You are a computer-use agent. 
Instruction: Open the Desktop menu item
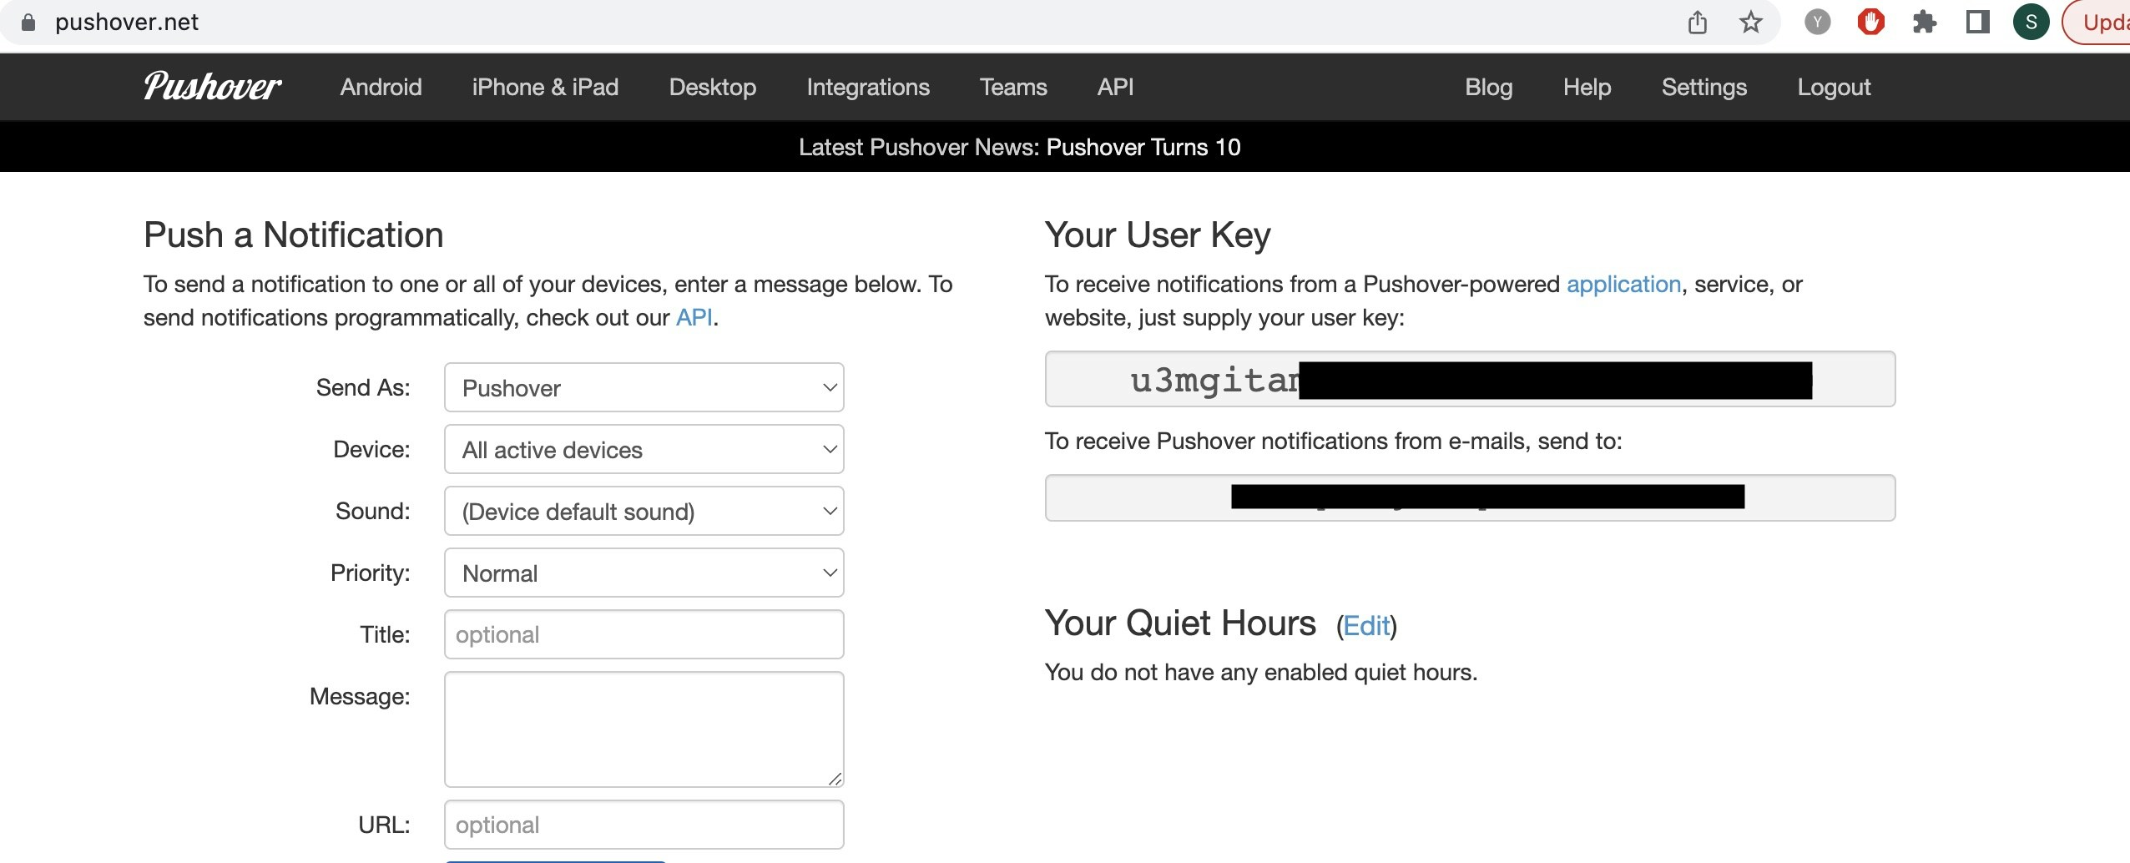click(x=713, y=87)
